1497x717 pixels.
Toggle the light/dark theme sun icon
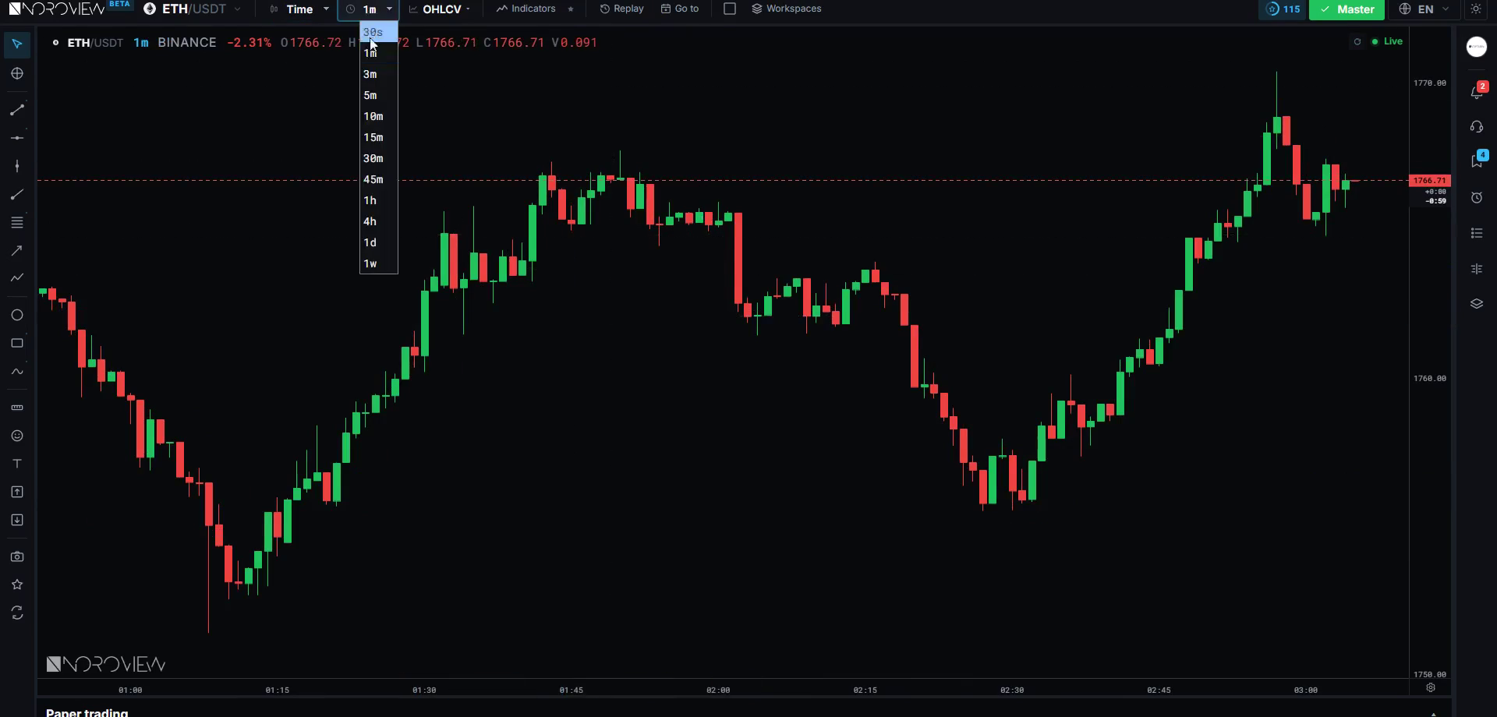coord(1476,9)
